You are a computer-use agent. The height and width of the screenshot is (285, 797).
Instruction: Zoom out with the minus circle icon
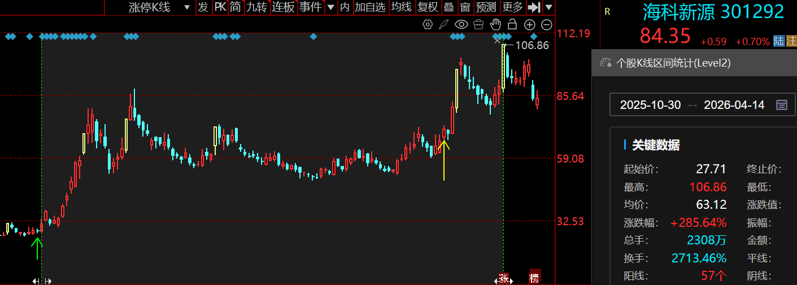point(546,24)
